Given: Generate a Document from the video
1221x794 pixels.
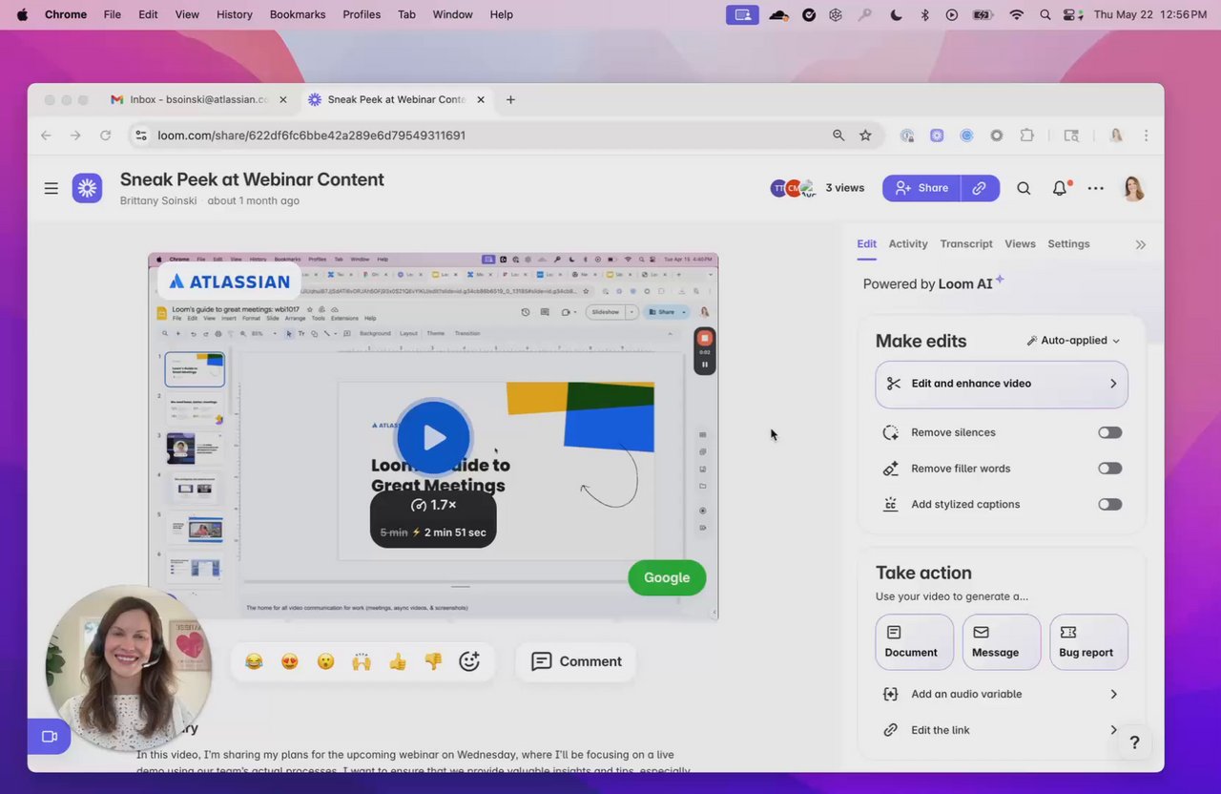Looking at the screenshot, I should 914,642.
